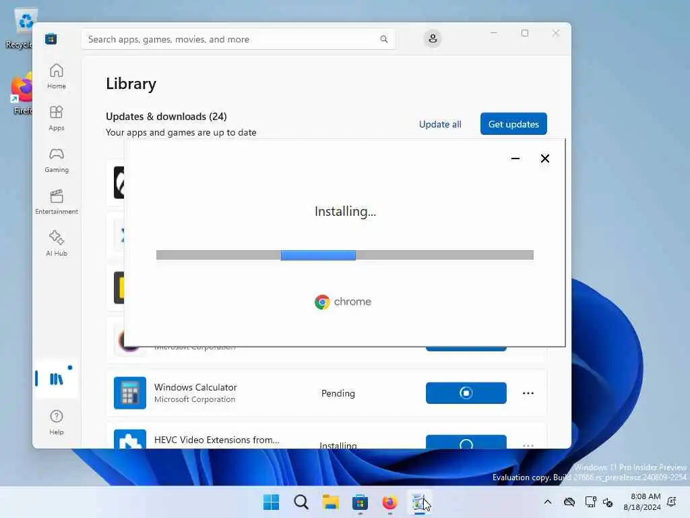Click the Update all link
The image size is (690, 518).
pos(440,124)
